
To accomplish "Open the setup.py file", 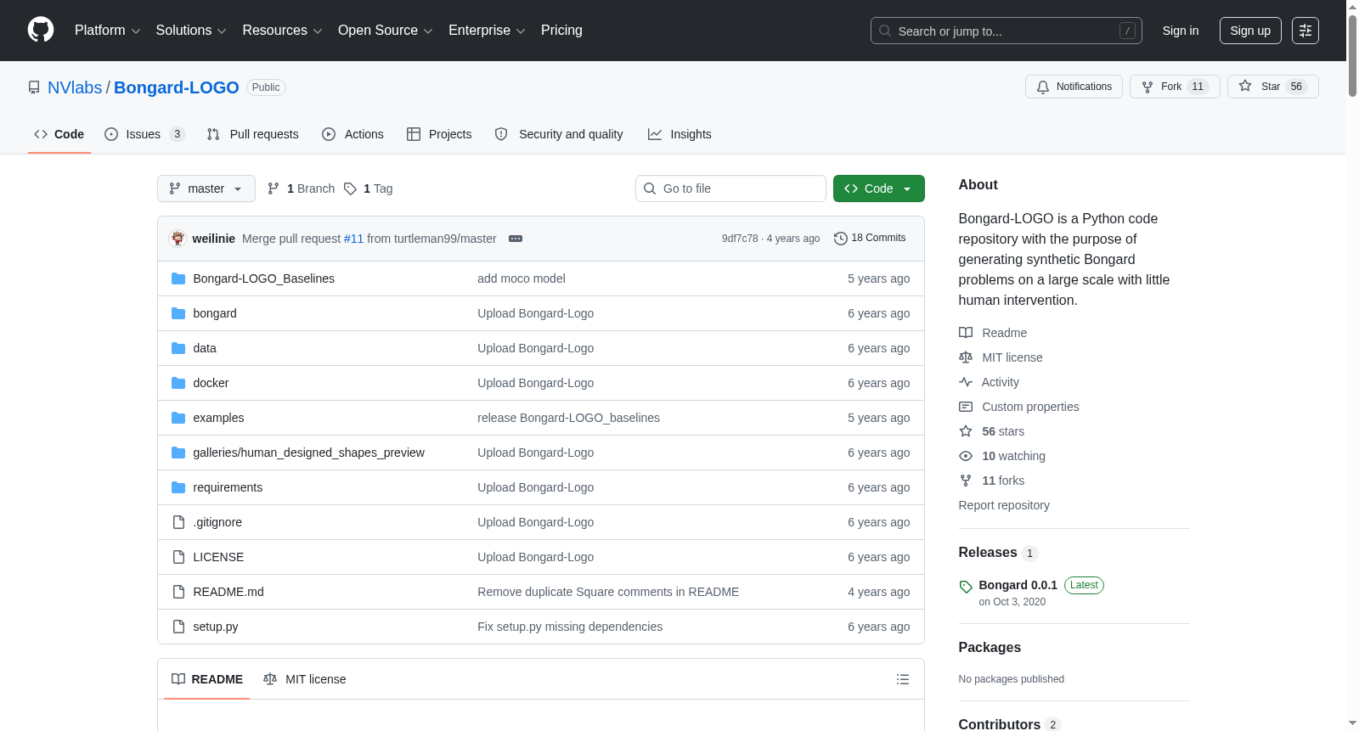I will pos(216,627).
